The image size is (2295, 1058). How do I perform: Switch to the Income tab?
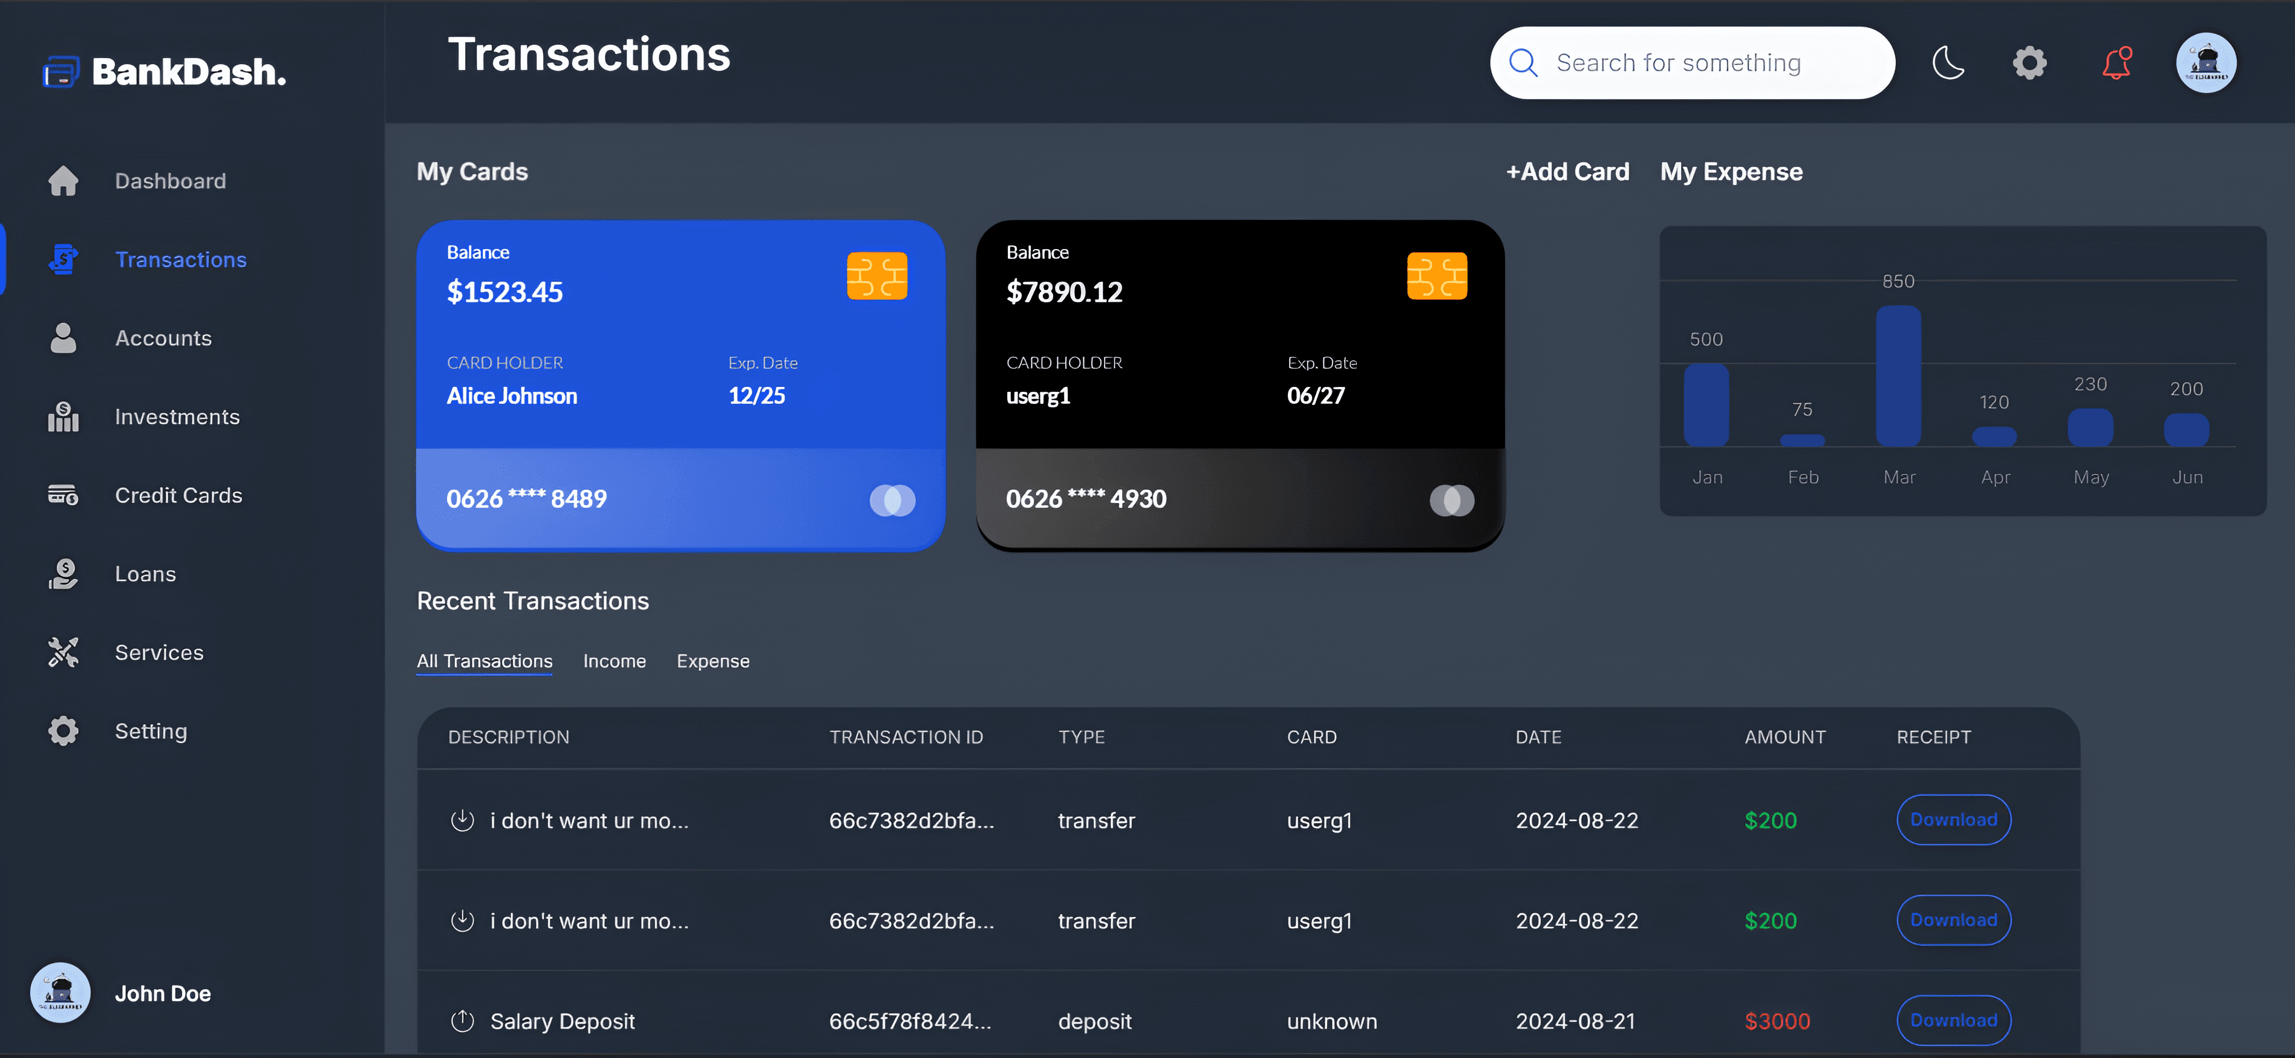(x=615, y=661)
